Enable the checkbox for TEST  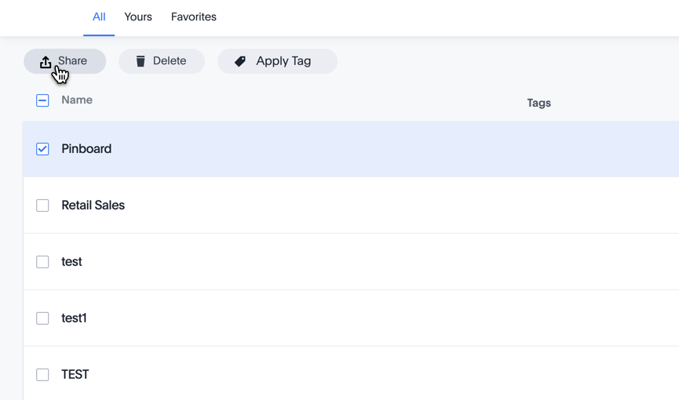[x=42, y=375]
